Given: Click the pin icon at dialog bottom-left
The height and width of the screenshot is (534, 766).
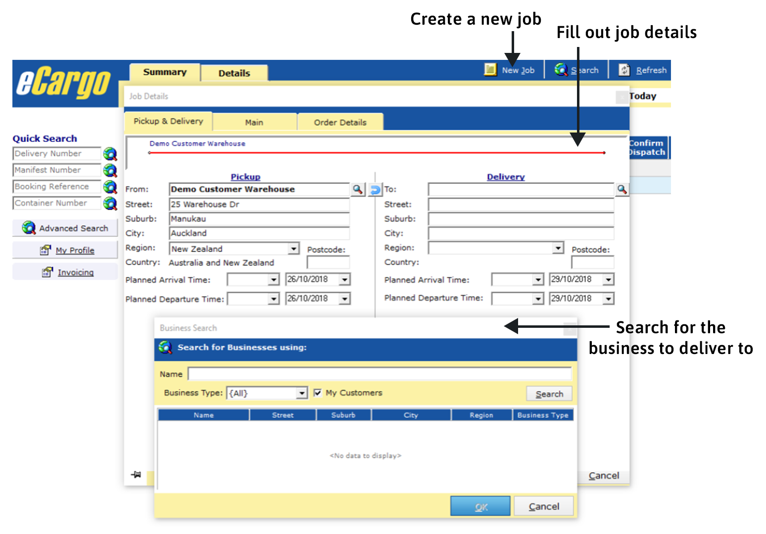Looking at the screenshot, I should point(136,475).
